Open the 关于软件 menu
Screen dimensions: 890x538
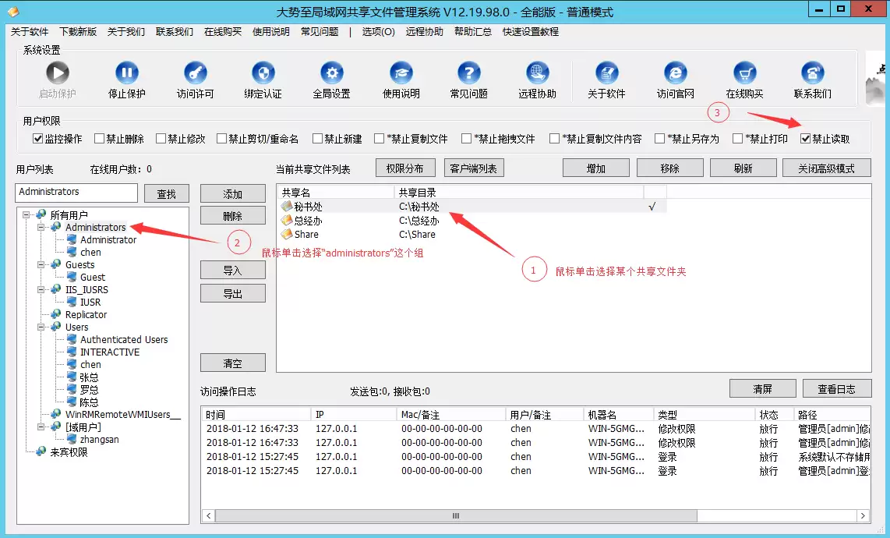tap(30, 32)
